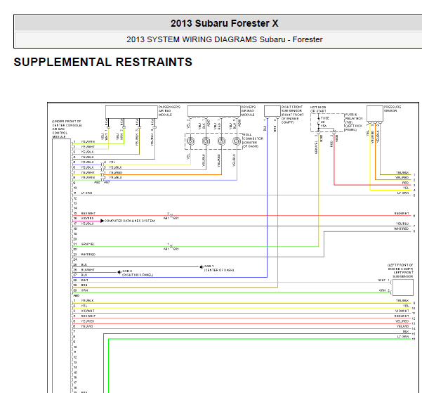
Task: Click the "BLK/WHT" label at module pin 26
Action: (88, 270)
